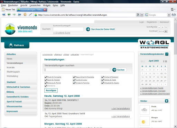This screenshot has width=177, height=128.
Task: Open Stadtmagazin in the left sidebar
Action: click(13, 72)
